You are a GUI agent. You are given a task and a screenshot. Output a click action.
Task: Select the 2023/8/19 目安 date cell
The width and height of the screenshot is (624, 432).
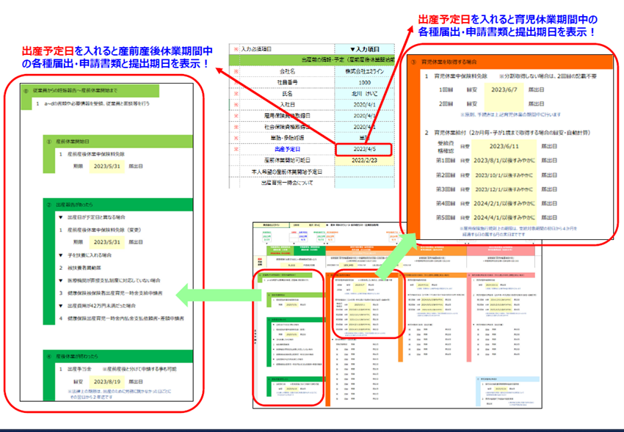click(106, 381)
